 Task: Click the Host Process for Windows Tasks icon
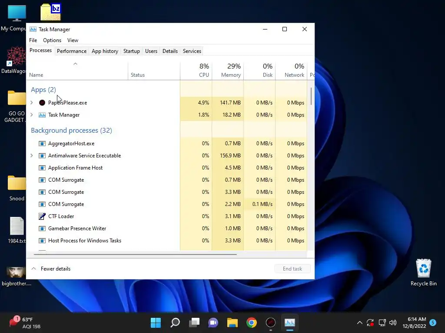(x=42, y=241)
